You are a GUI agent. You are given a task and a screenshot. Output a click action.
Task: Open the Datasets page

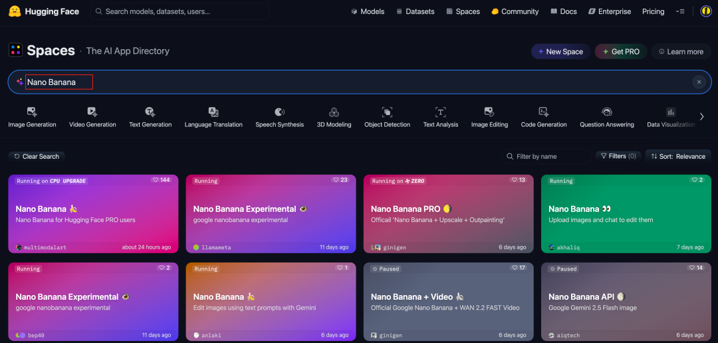[416, 11]
